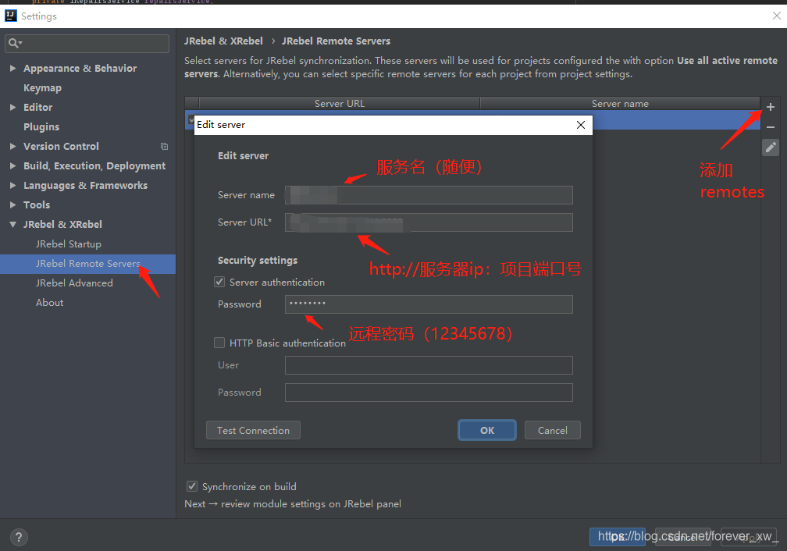Click the settings search box

click(x=87, y=44)
